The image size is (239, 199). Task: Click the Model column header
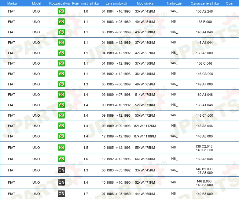point(36,3)
